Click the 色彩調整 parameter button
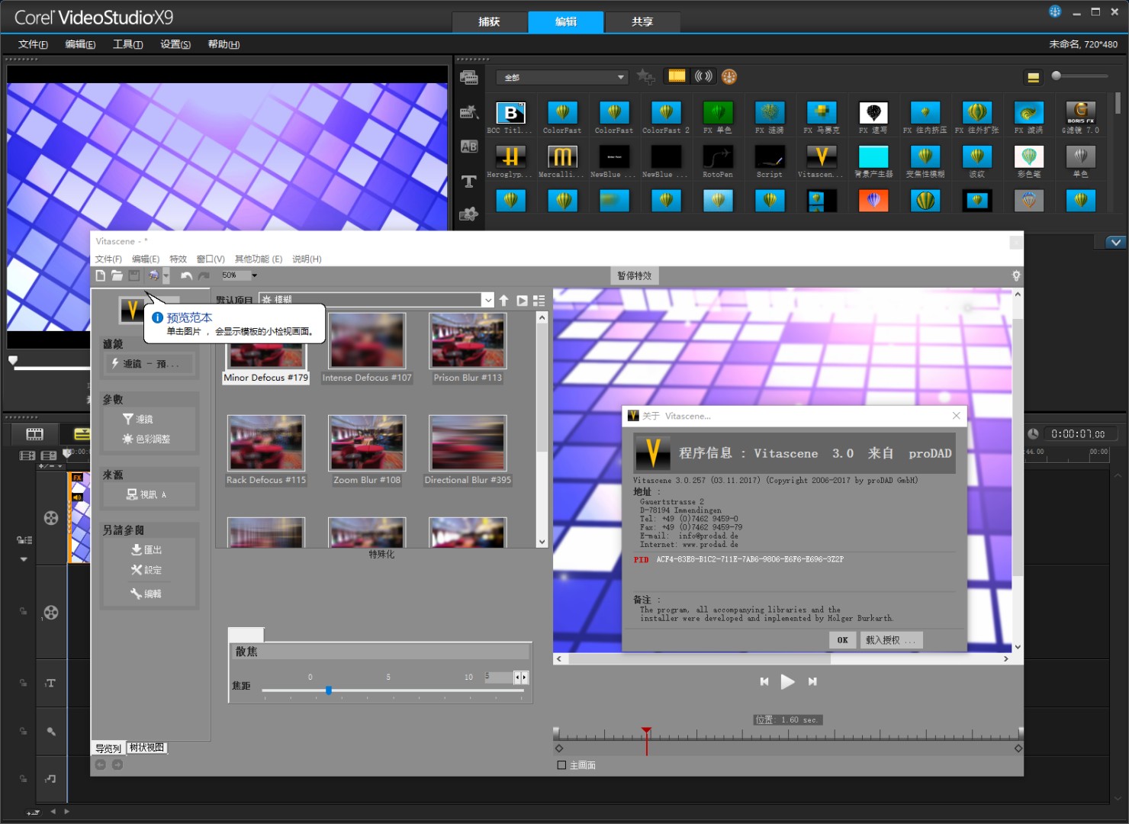Viewport: 1129px width, 824px height. tap(147, 439)
